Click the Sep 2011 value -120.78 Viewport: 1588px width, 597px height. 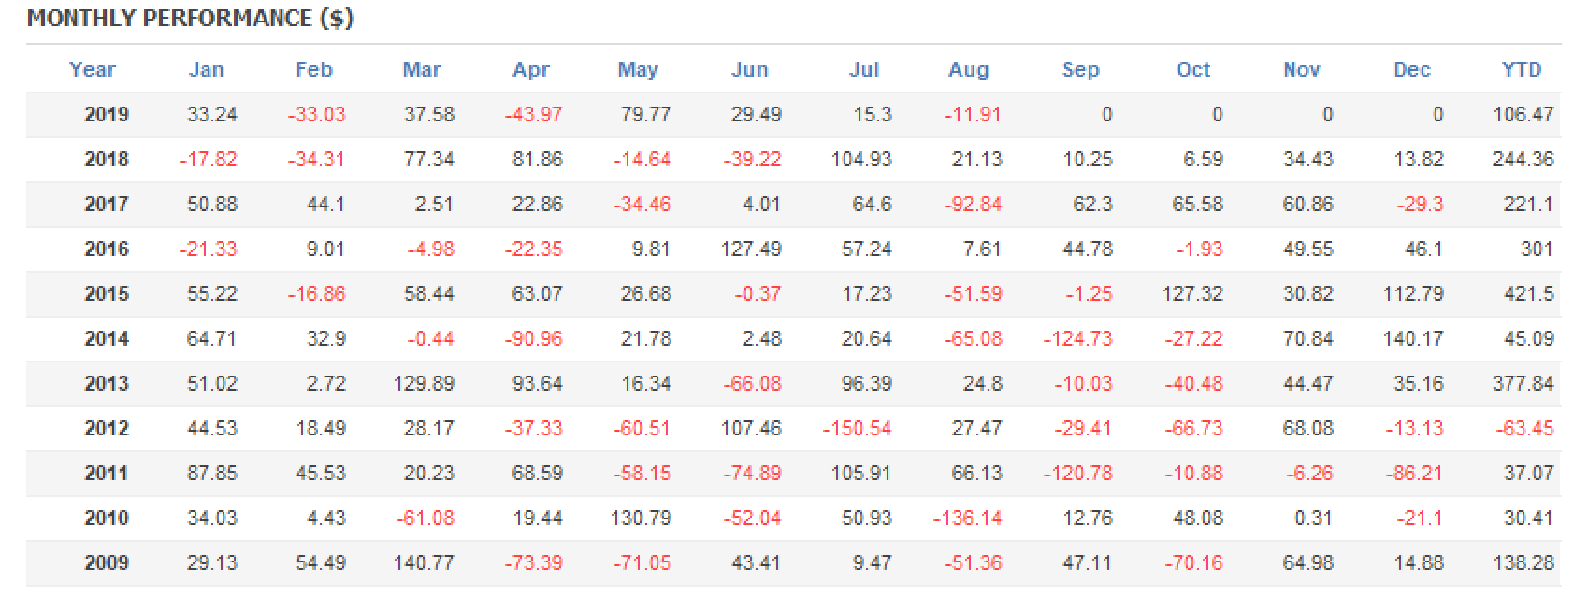click(x=1077, y=474)
